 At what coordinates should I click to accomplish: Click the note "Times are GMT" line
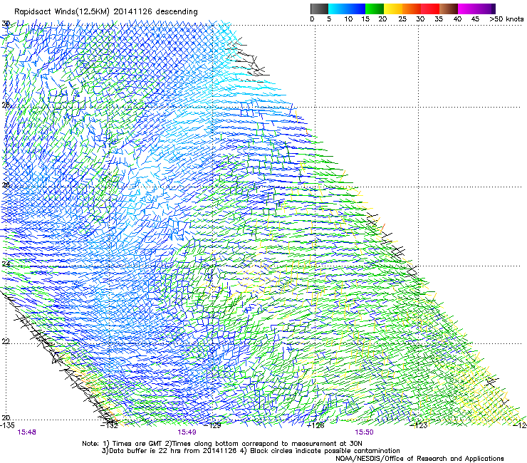[x=222, y=444]
